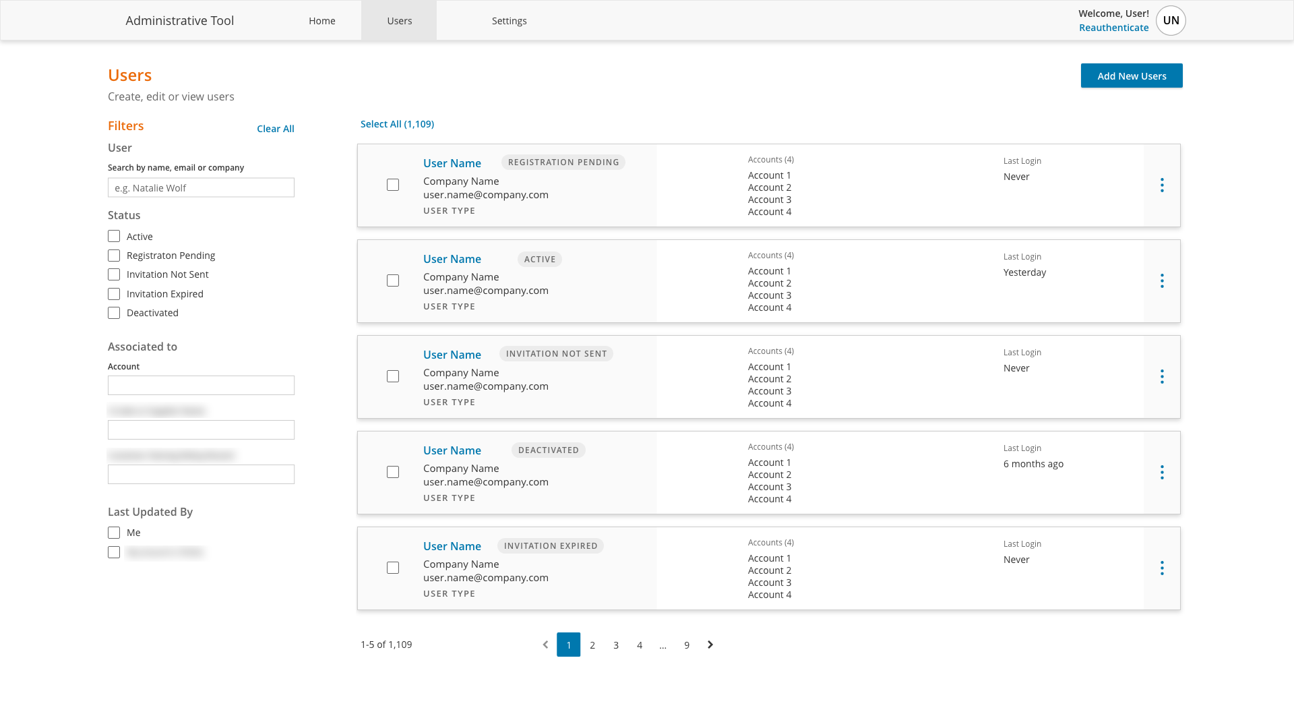This screenshot has height=714, width=1294.
Task: Check the Registraton Pending status filter
Action: coord(114,256)
